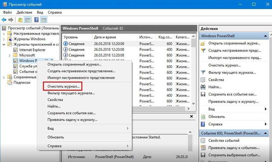
Task: Click the green refresh icon beside Обновить in Действия
Action: point(203,117)
